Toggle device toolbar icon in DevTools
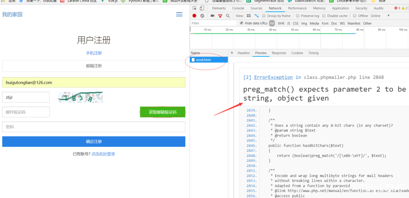This screenshot has height=198, width=409. pyautogui.click(x=202, y=8)
